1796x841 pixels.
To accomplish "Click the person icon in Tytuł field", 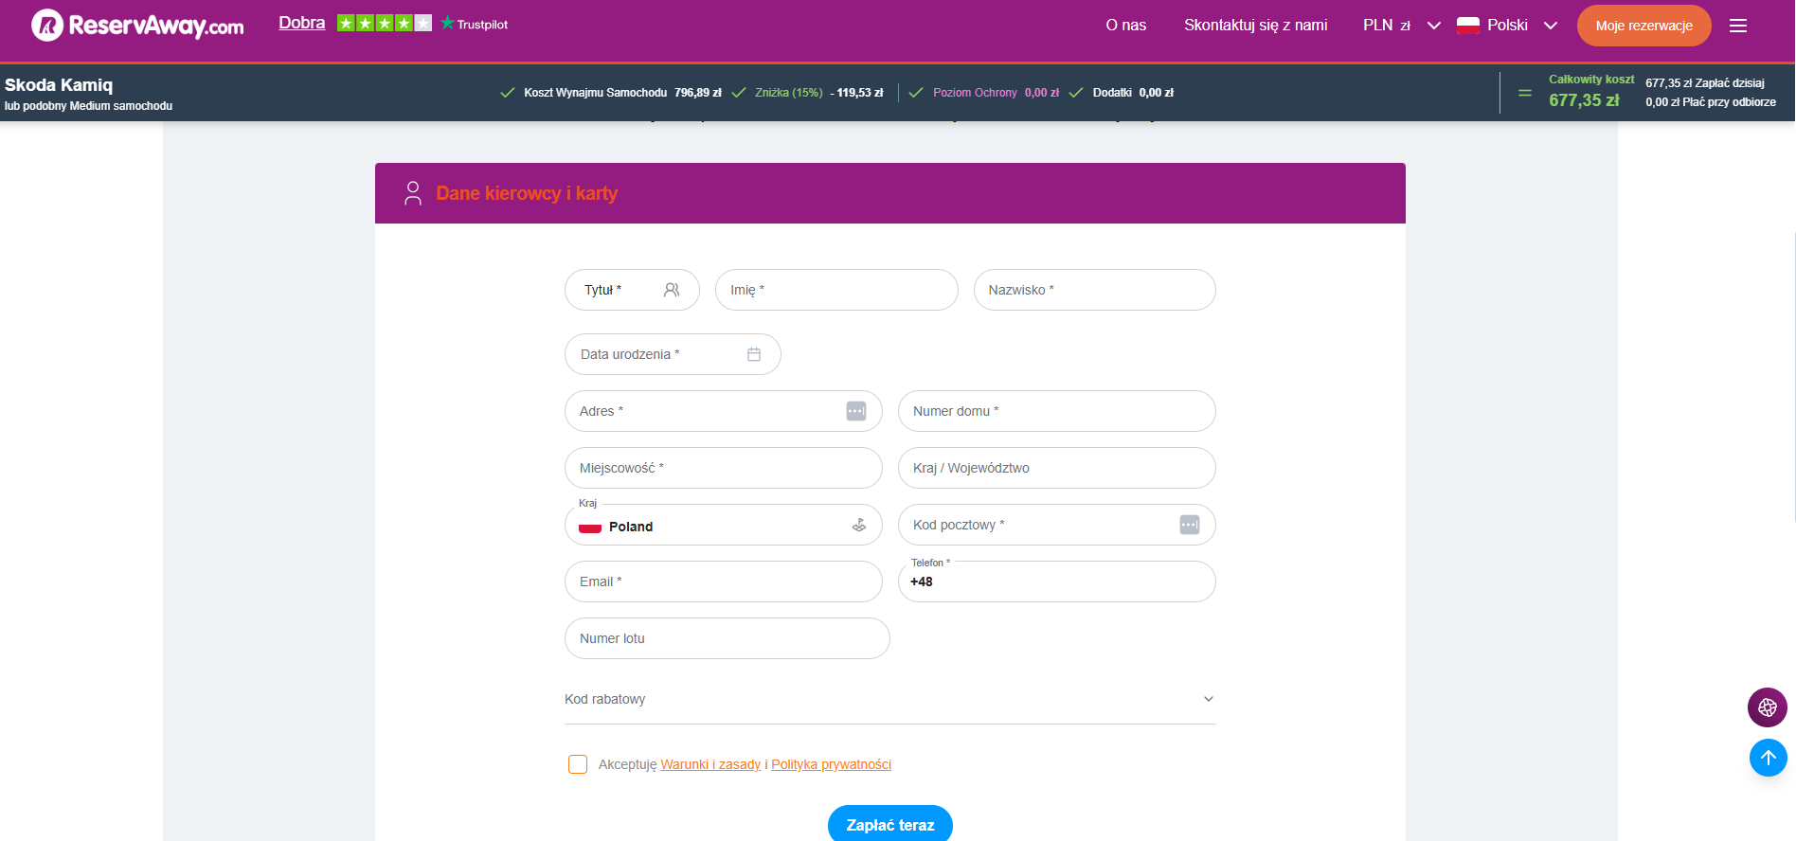I will [x=672, y=290].
